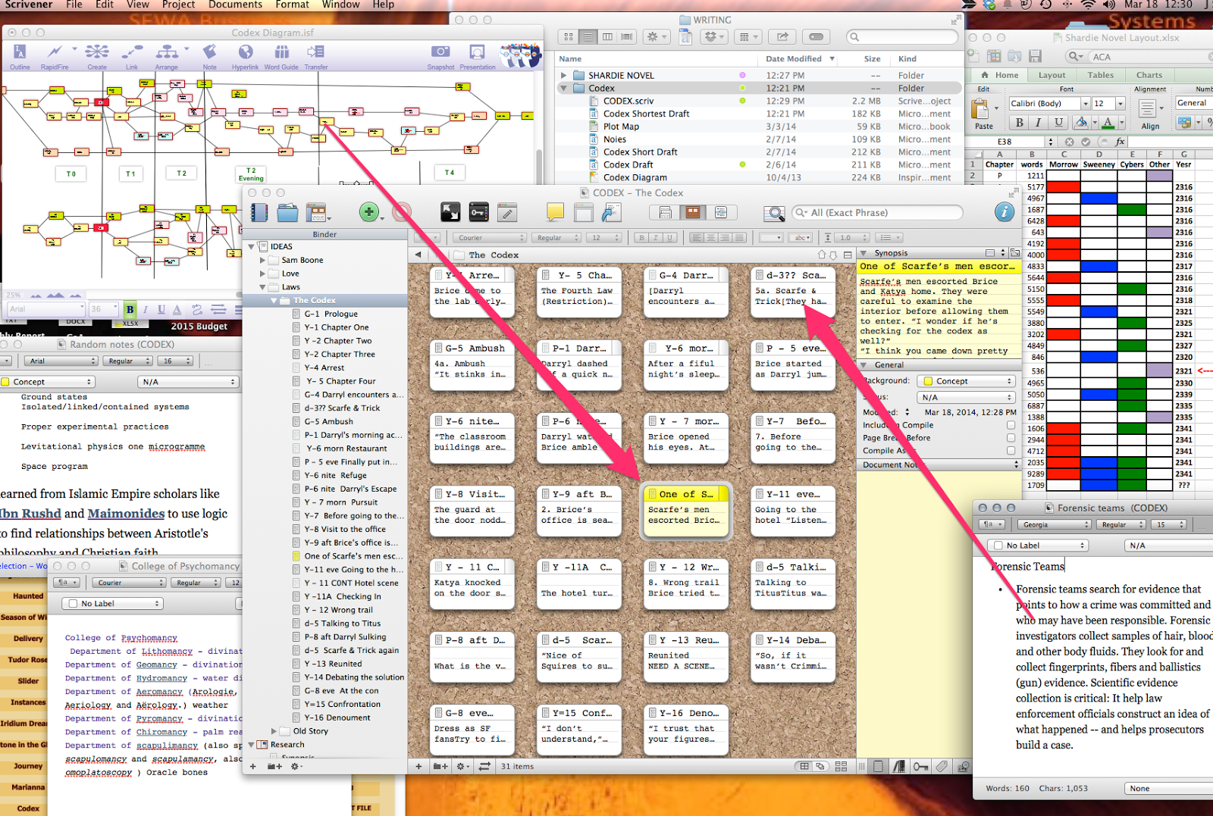The width and height of the screenshot is (1213, 816).
Task: Open the Documents menu
Action: (236, 5)
